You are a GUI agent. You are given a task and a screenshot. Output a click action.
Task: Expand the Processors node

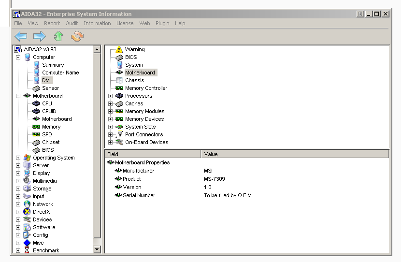pyautogui.click(x=111, y=96)
